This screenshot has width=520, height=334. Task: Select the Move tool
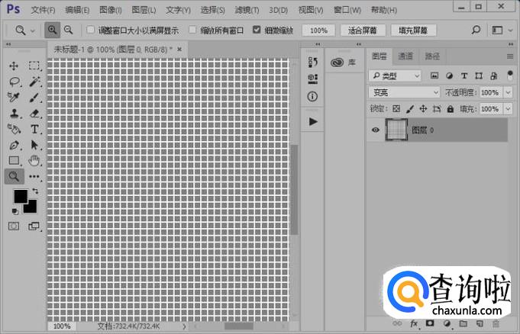(x=14, y=66)
